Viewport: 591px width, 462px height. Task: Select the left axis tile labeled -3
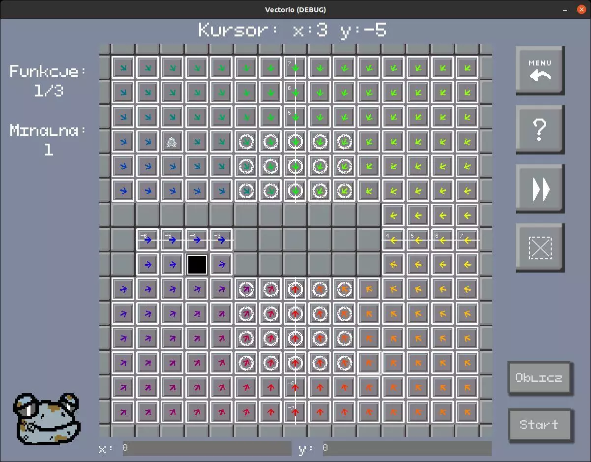pyautogui.click(x=221, y=240)
